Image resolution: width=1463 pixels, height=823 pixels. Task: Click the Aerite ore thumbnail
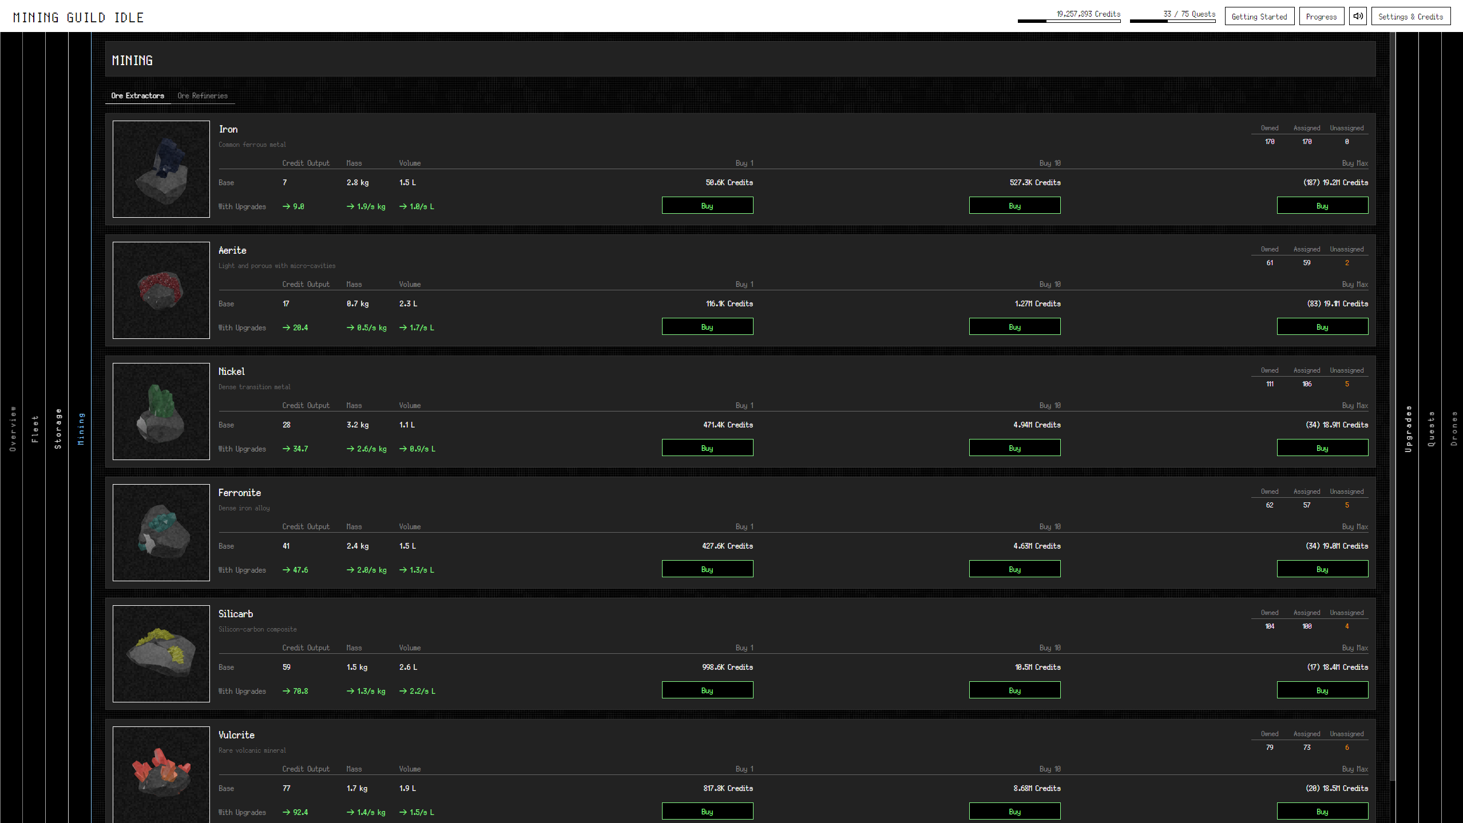pos(161,290)
